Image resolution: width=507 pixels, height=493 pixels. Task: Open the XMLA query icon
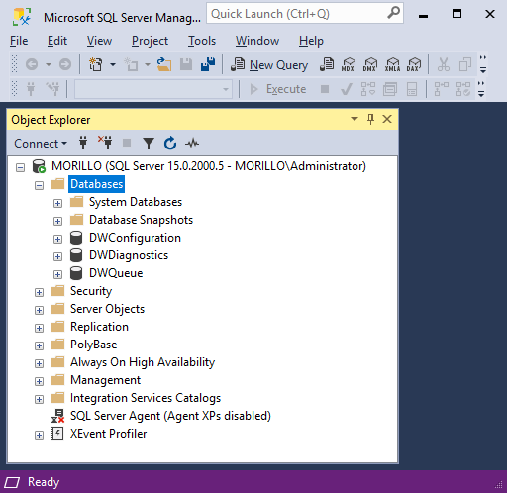point(392,64)
